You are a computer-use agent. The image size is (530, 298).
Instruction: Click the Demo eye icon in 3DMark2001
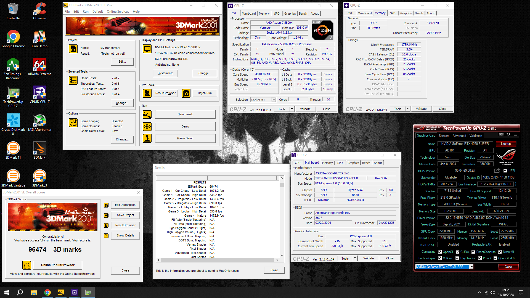[147, 126]
